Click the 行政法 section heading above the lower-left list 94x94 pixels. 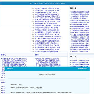click(x=3, y=55)
